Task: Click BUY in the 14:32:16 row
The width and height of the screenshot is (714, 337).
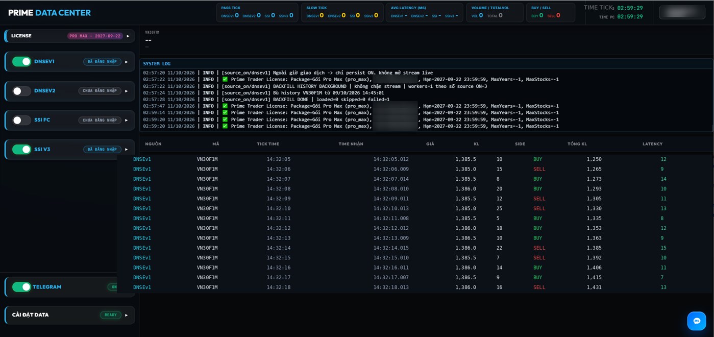Action: [x=537, y=268]
